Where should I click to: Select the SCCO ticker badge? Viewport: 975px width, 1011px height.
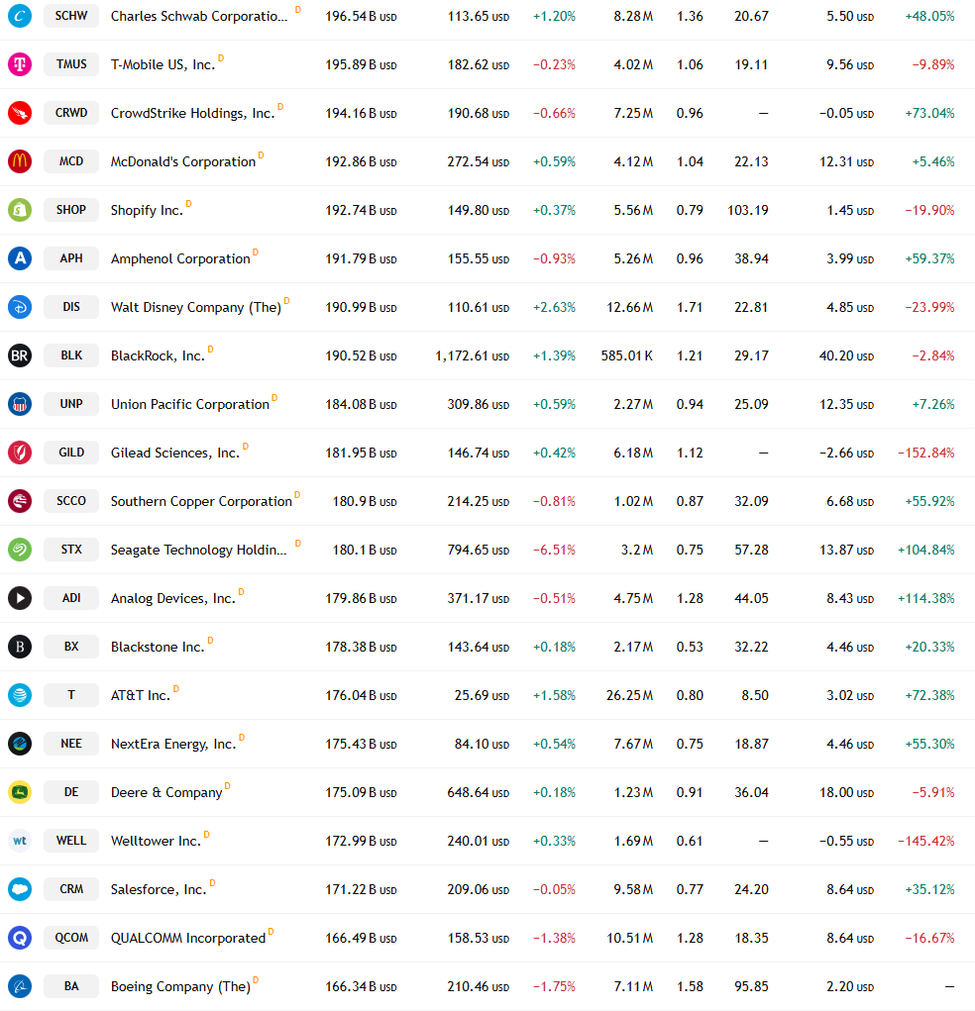tap(71, 501)
